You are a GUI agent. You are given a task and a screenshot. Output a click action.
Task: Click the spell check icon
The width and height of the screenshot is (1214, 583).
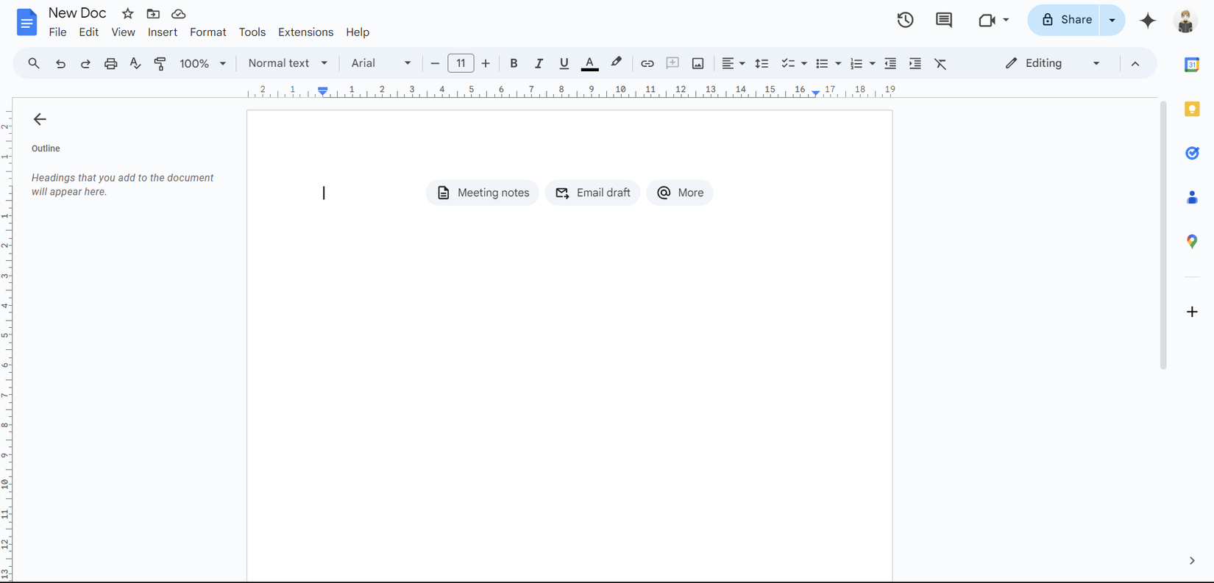135,63
